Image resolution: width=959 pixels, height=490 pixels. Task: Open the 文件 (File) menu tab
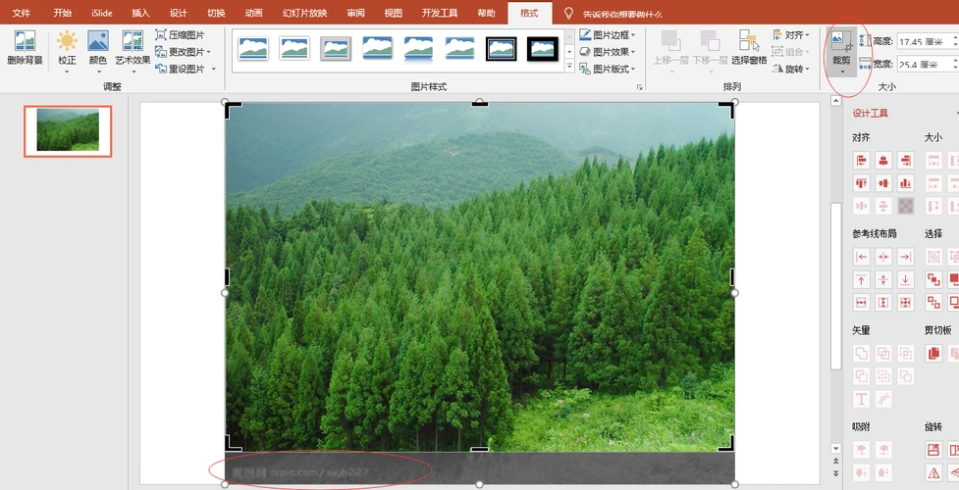pos(22,14)
